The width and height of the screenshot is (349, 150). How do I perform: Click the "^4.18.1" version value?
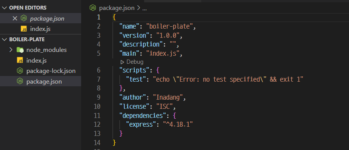click(x=178, y=124)
